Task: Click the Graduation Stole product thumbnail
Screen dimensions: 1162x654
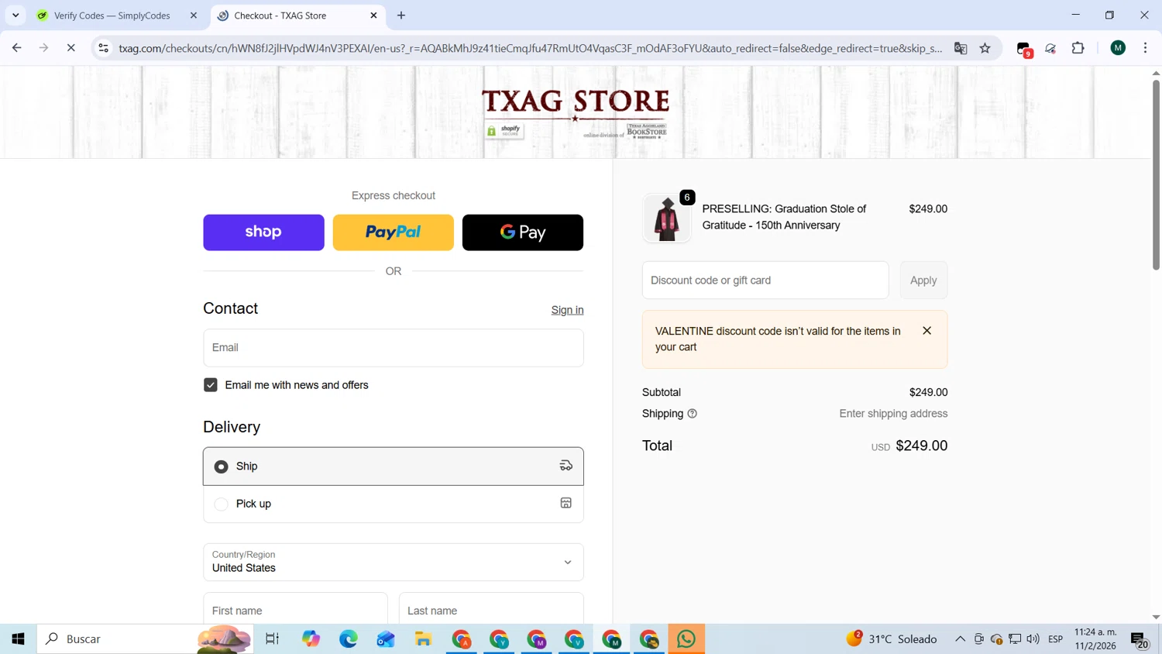Action: [x=667, y=219]
